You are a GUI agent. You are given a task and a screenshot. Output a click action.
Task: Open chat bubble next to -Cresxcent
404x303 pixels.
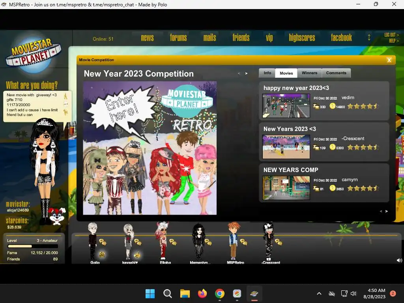(x=279, y=242)
